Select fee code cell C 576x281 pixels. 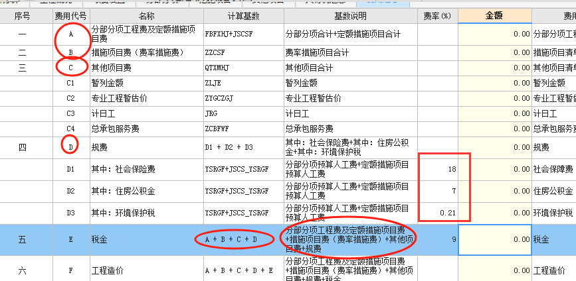(x=71, y=68)
